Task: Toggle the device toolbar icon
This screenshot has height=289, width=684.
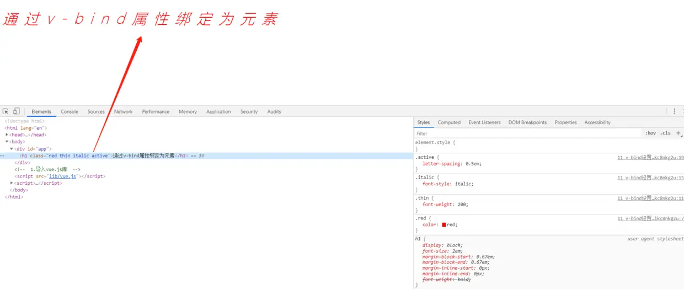Action: (17, 111)
